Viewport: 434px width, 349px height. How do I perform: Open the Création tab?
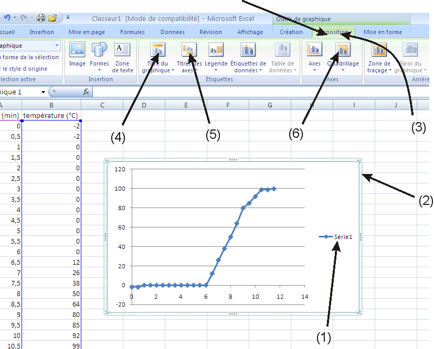[x=291, y=32]
